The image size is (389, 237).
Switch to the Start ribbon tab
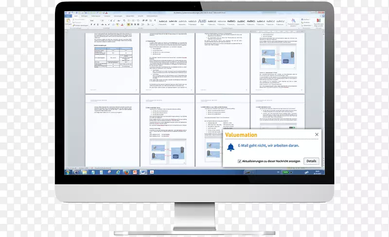click(76, 16)
